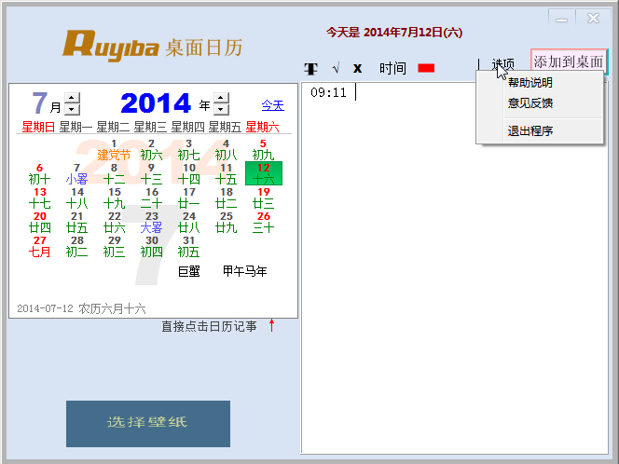Select July 15 十九
This screenshot has width=619, height=464.
click(114, 198)
